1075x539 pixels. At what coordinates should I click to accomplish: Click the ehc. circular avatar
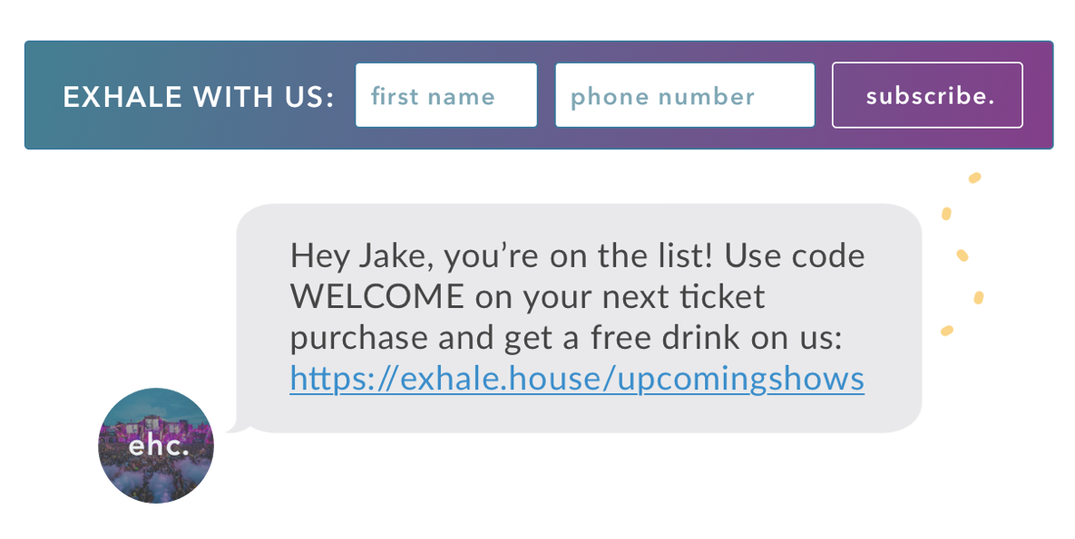[156, 446]
